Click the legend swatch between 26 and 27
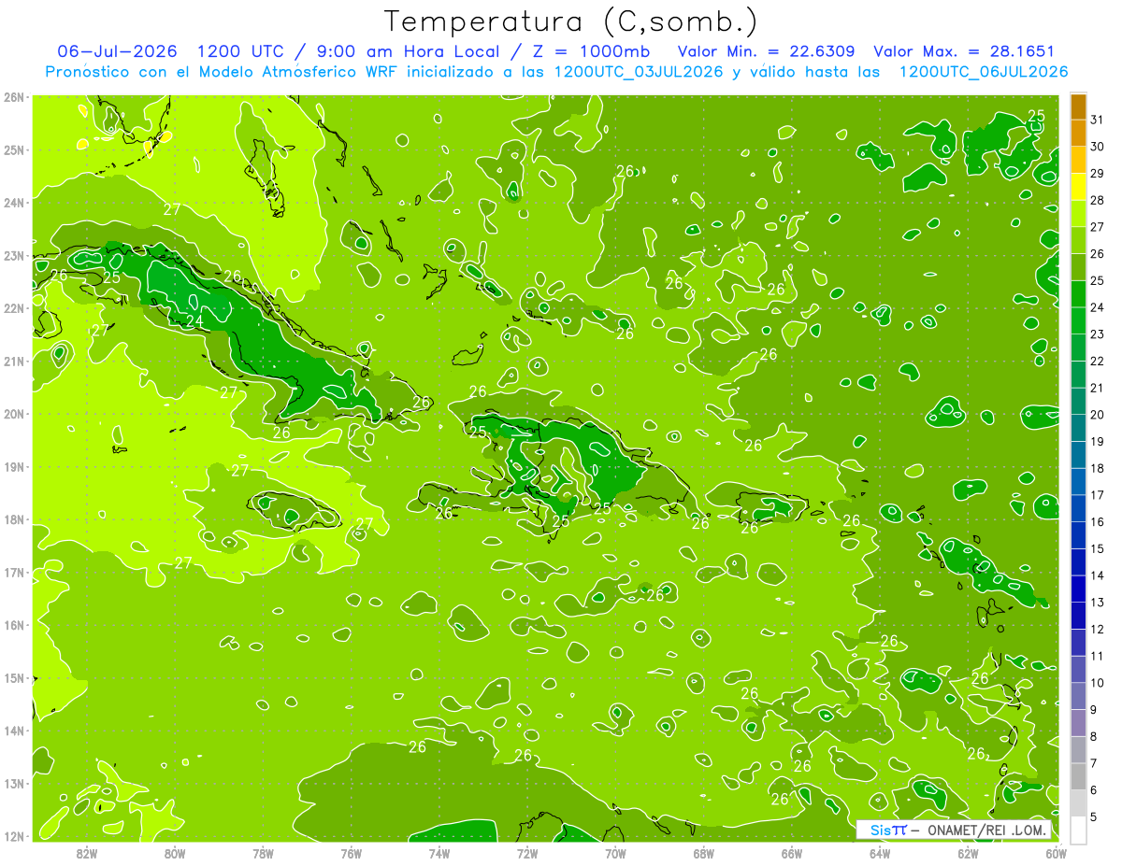Image resolution: width=1122 pixels, height=866 pixels. click(1078, 241)
